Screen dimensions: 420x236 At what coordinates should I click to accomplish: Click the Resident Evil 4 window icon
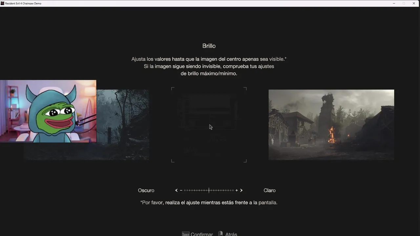click(x=3, y=3)
